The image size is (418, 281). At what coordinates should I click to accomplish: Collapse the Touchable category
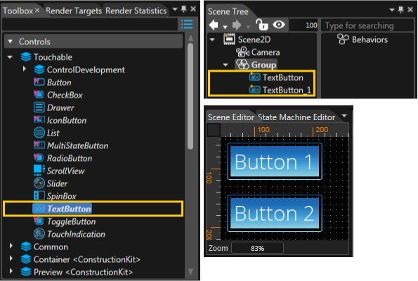pos(10,57)
